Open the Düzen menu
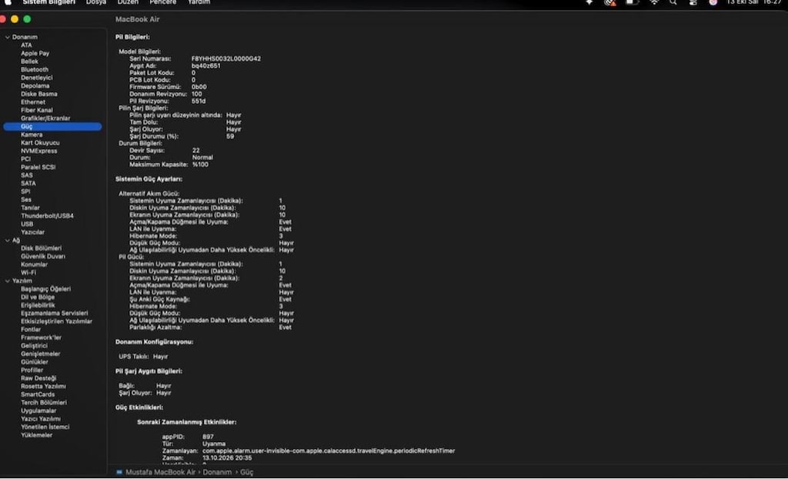Viewport: 788px width, 479px height. point(128,2)
